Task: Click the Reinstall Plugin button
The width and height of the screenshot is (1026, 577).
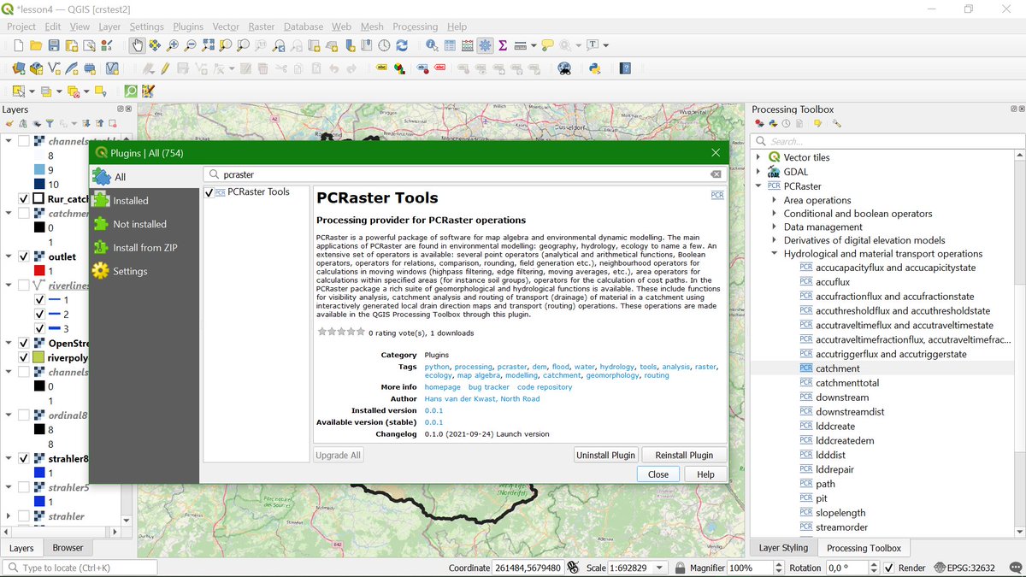Action: pos(684,455)
